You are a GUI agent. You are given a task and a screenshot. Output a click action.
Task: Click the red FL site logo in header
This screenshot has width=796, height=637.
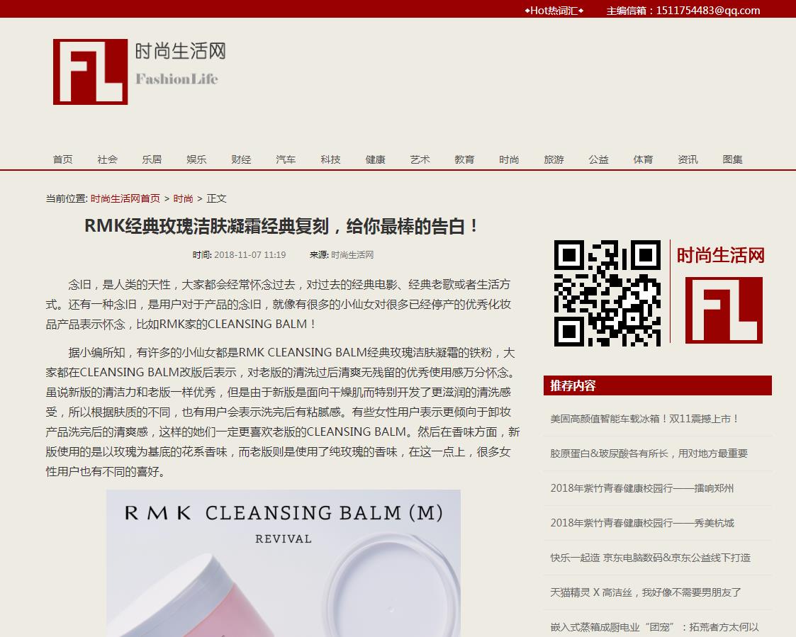[x=90, y=72]
